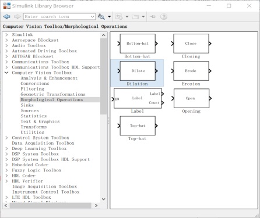Image resolution: width=260 pixels, height=218 pixels.
Task: Select Instrument Control Toolbox in tree
Action: [x=46, y=192]
